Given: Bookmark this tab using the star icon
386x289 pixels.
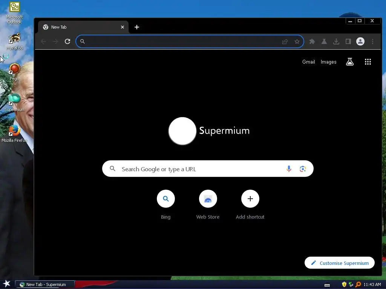Looking at the screenshot, I should 297,41.
